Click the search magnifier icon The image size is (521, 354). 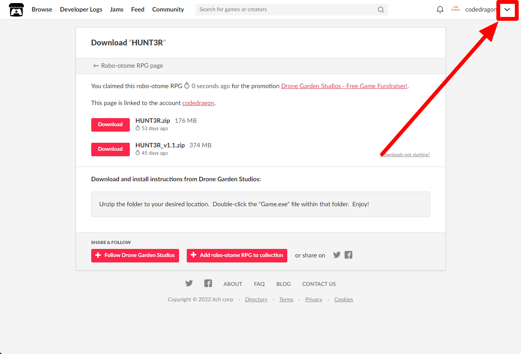click(381, 10)
